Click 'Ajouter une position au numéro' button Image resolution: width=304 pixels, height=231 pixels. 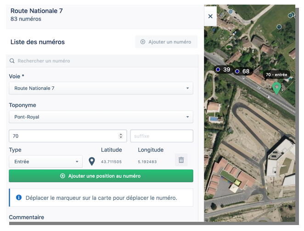coord(101,176)
